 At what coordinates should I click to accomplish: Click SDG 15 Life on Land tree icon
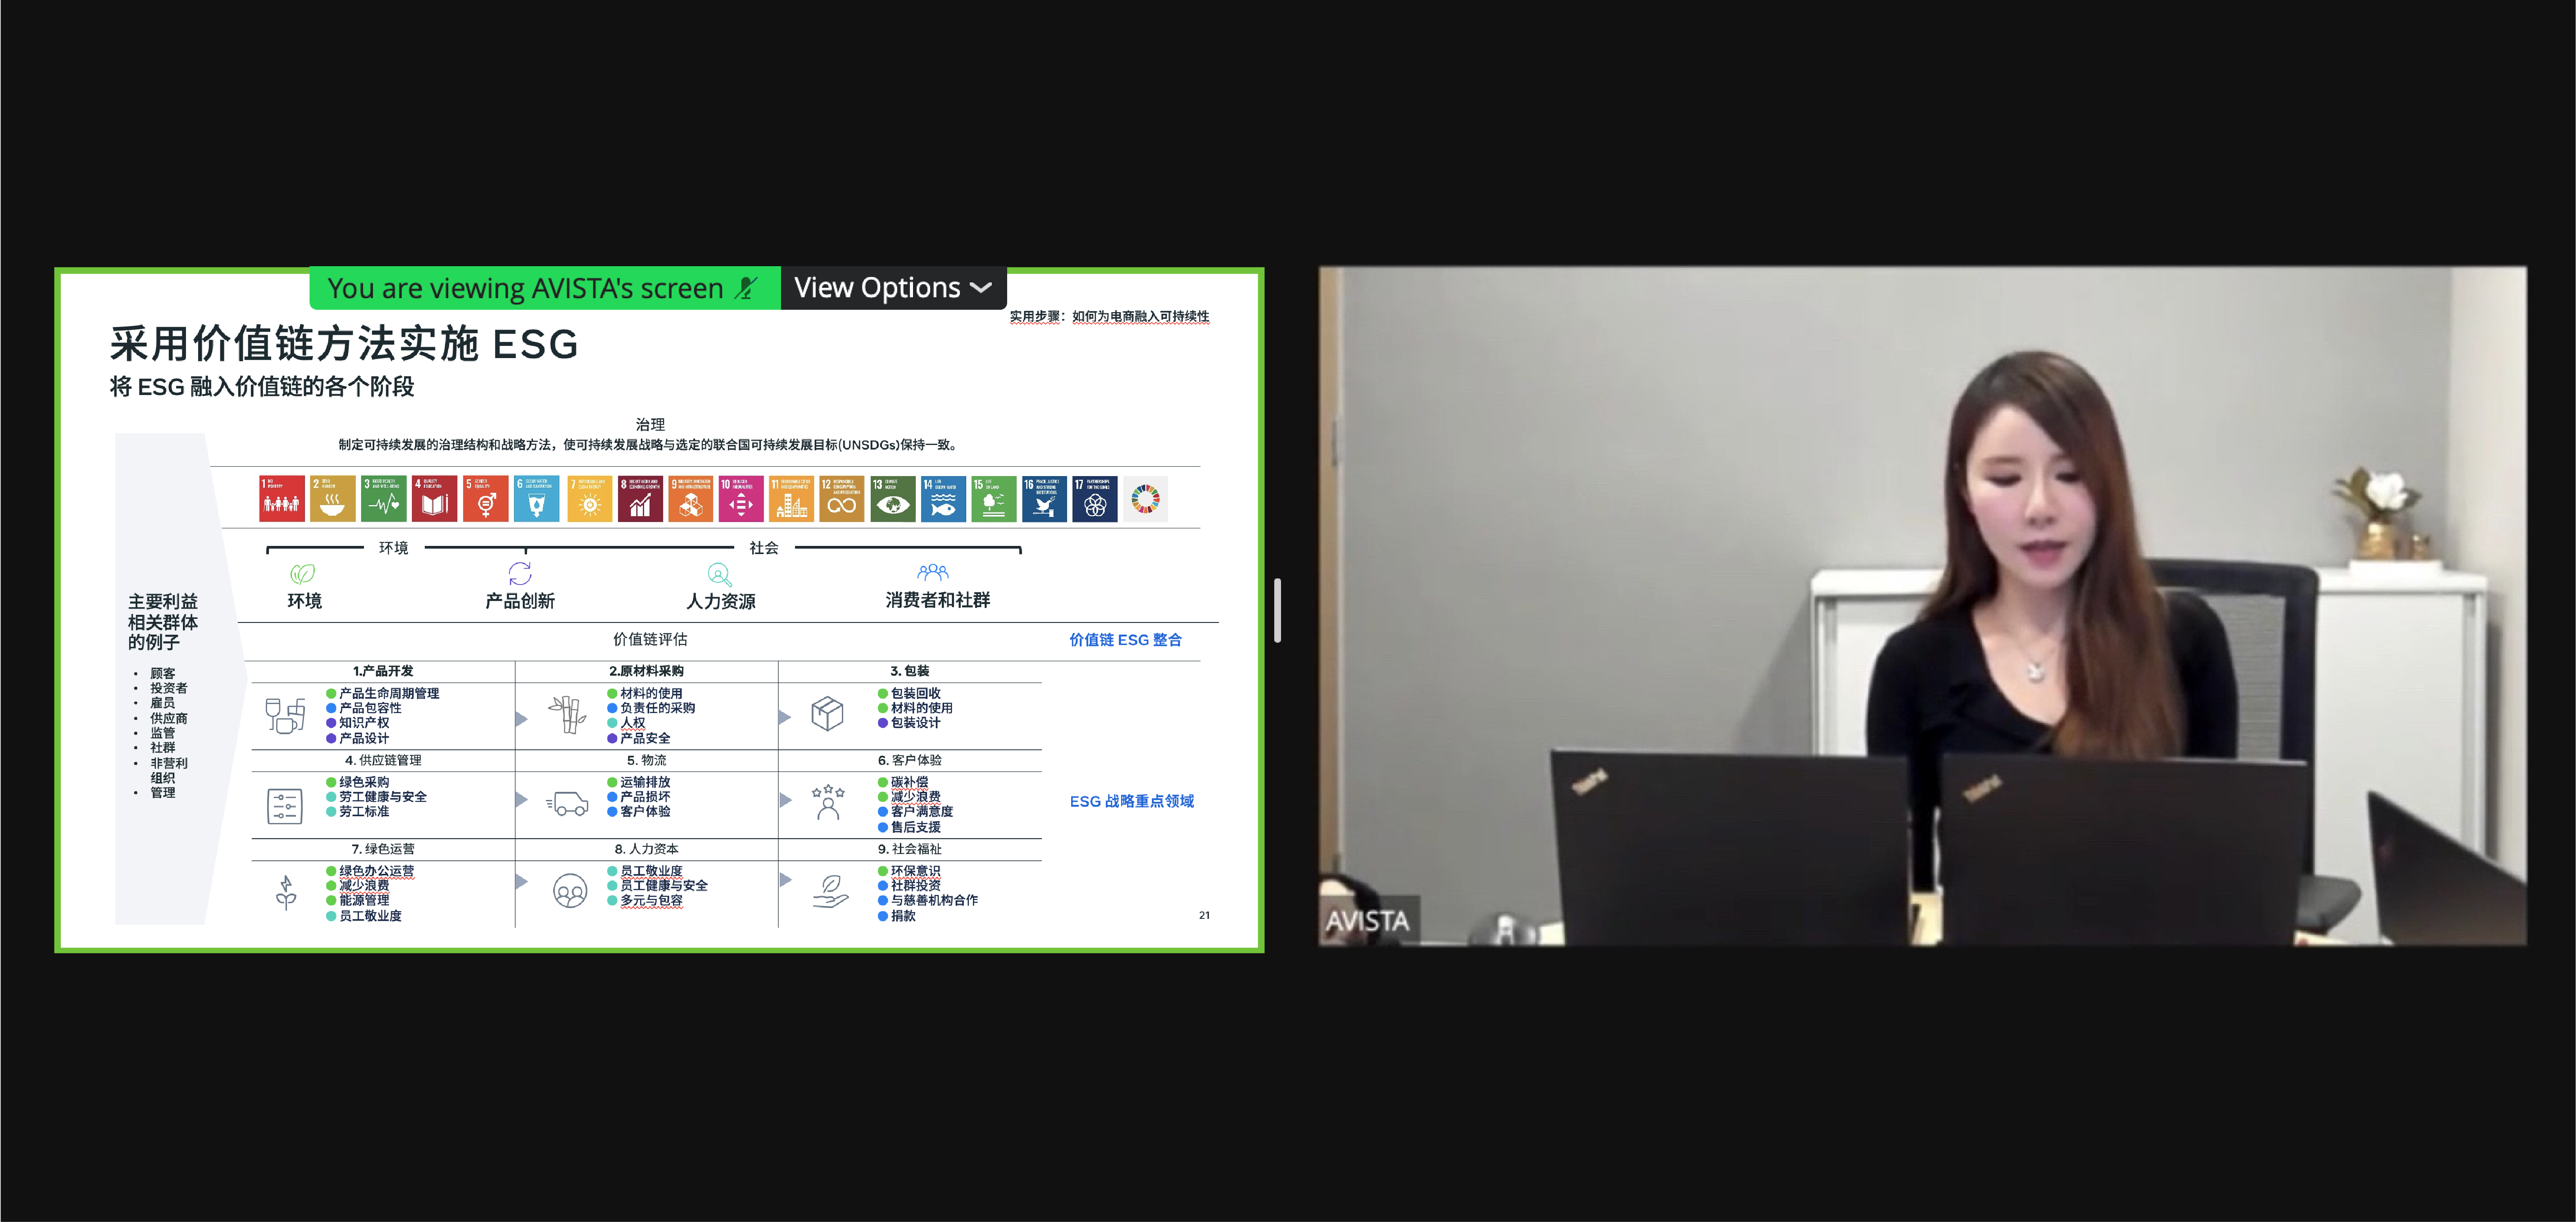(x=994, y=498)
